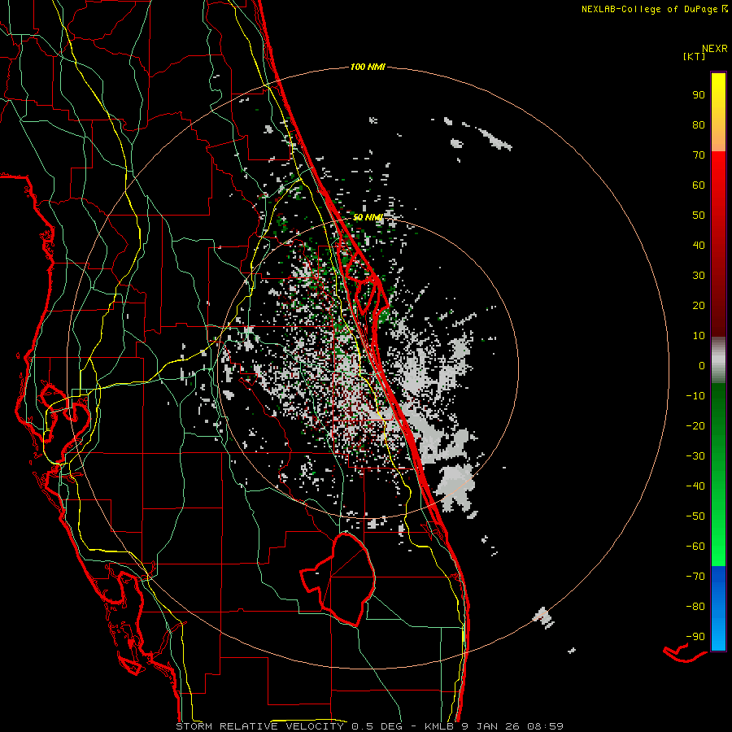Click the KMLB radar site identifier

pos(439,726)
